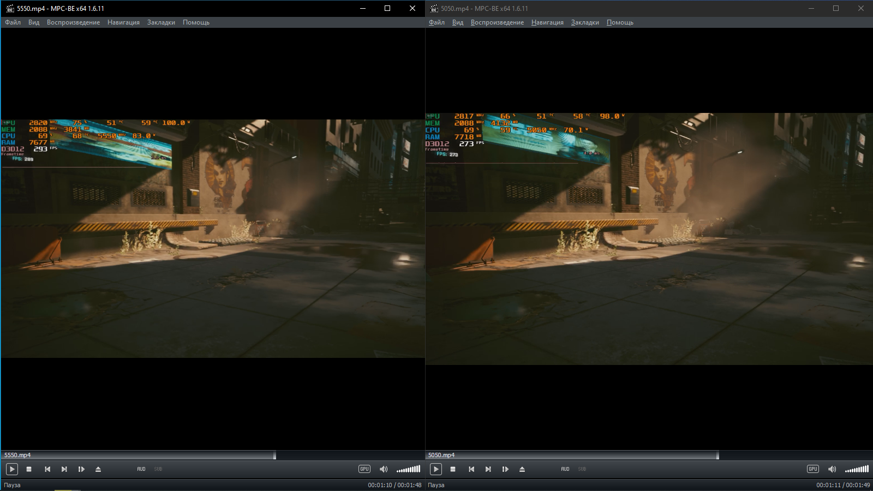Click the MPC-BE app icon in 5550.mp4 title bar
This screenshot has height=491, width=873.
[x=9, y=8]
